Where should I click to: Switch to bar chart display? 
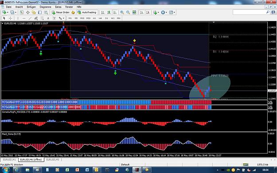point(103,12)
